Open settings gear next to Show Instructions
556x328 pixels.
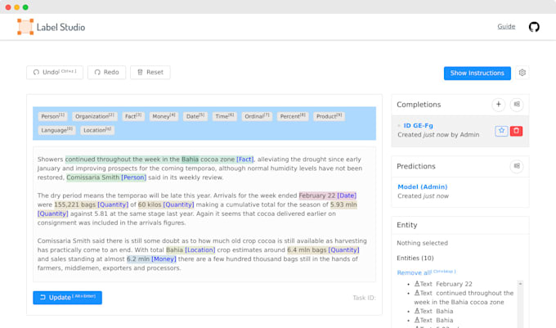click(x=522, y=73)
